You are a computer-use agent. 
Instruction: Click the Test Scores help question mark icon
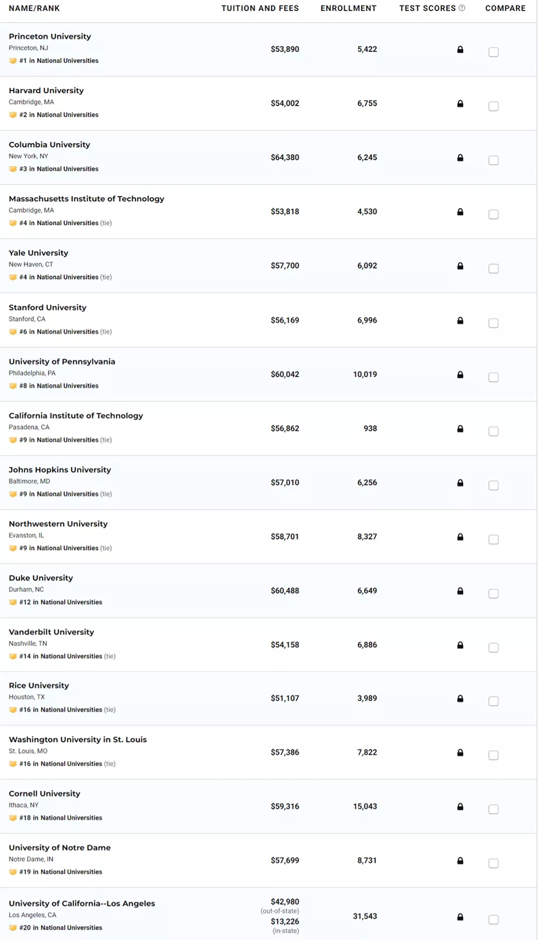pyautogui.click(x=462, y=8)
